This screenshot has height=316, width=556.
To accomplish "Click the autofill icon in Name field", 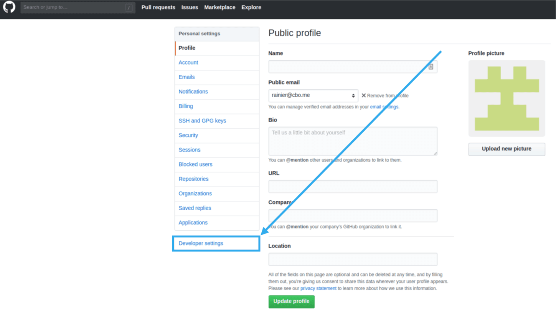I will [x=431, y=67].
